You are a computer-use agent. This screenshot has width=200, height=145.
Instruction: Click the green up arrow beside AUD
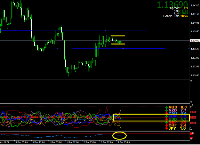166,107
